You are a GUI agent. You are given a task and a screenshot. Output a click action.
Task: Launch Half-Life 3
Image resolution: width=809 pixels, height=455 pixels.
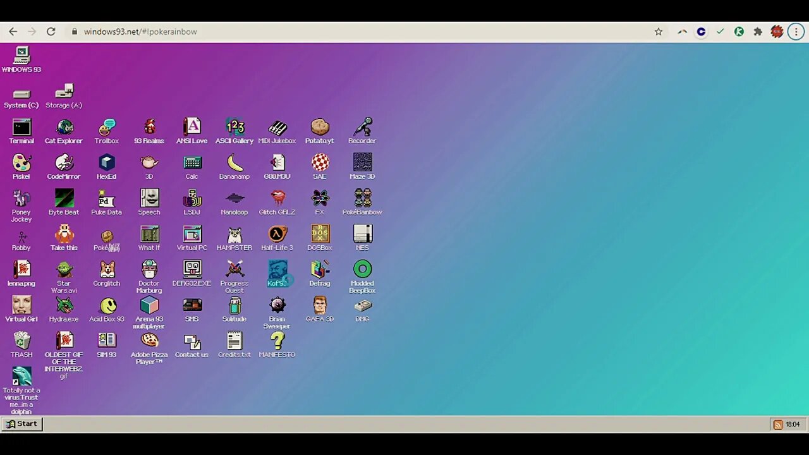coord(277,238)
